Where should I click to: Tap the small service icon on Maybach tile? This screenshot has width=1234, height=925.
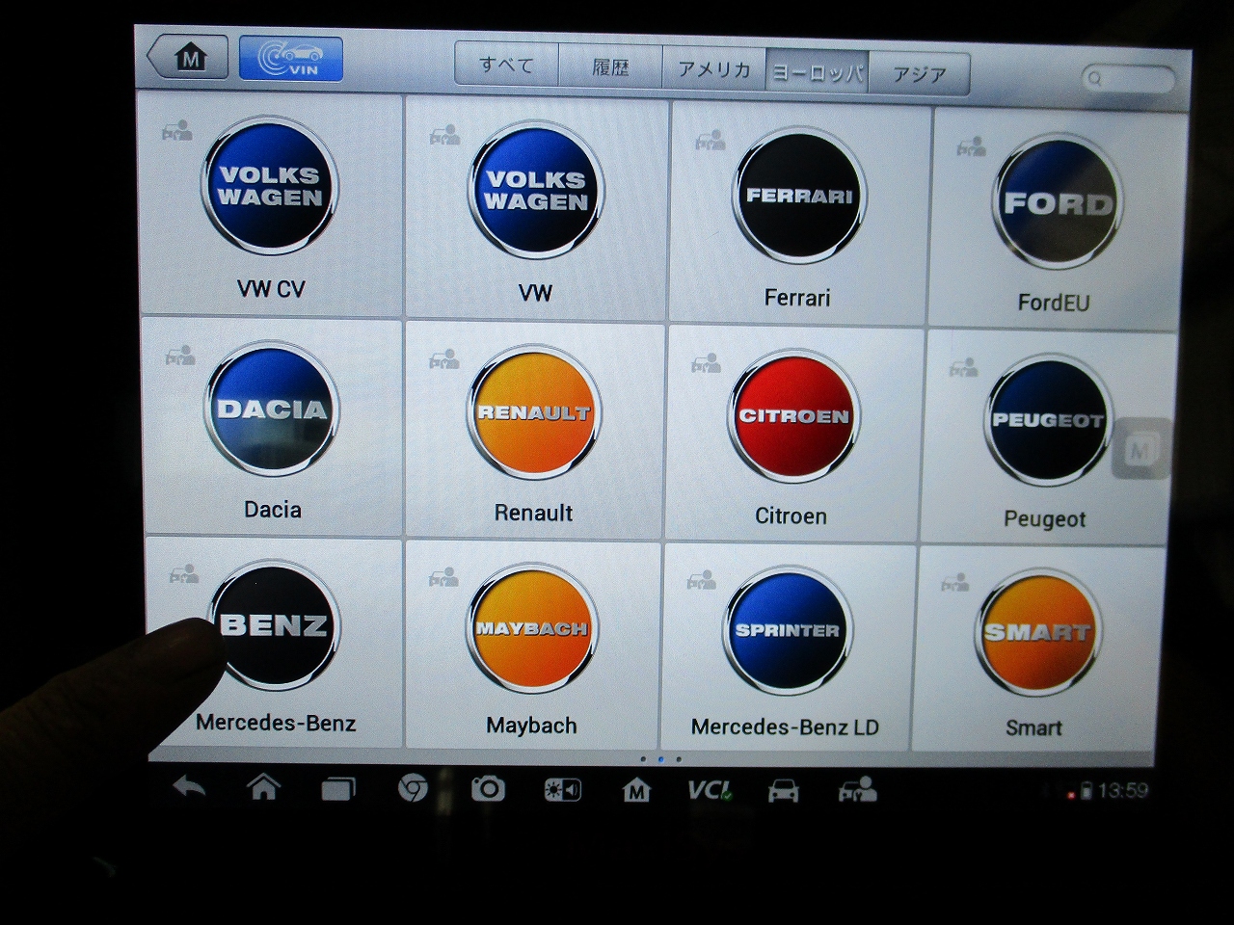click(x=444, y=578)
